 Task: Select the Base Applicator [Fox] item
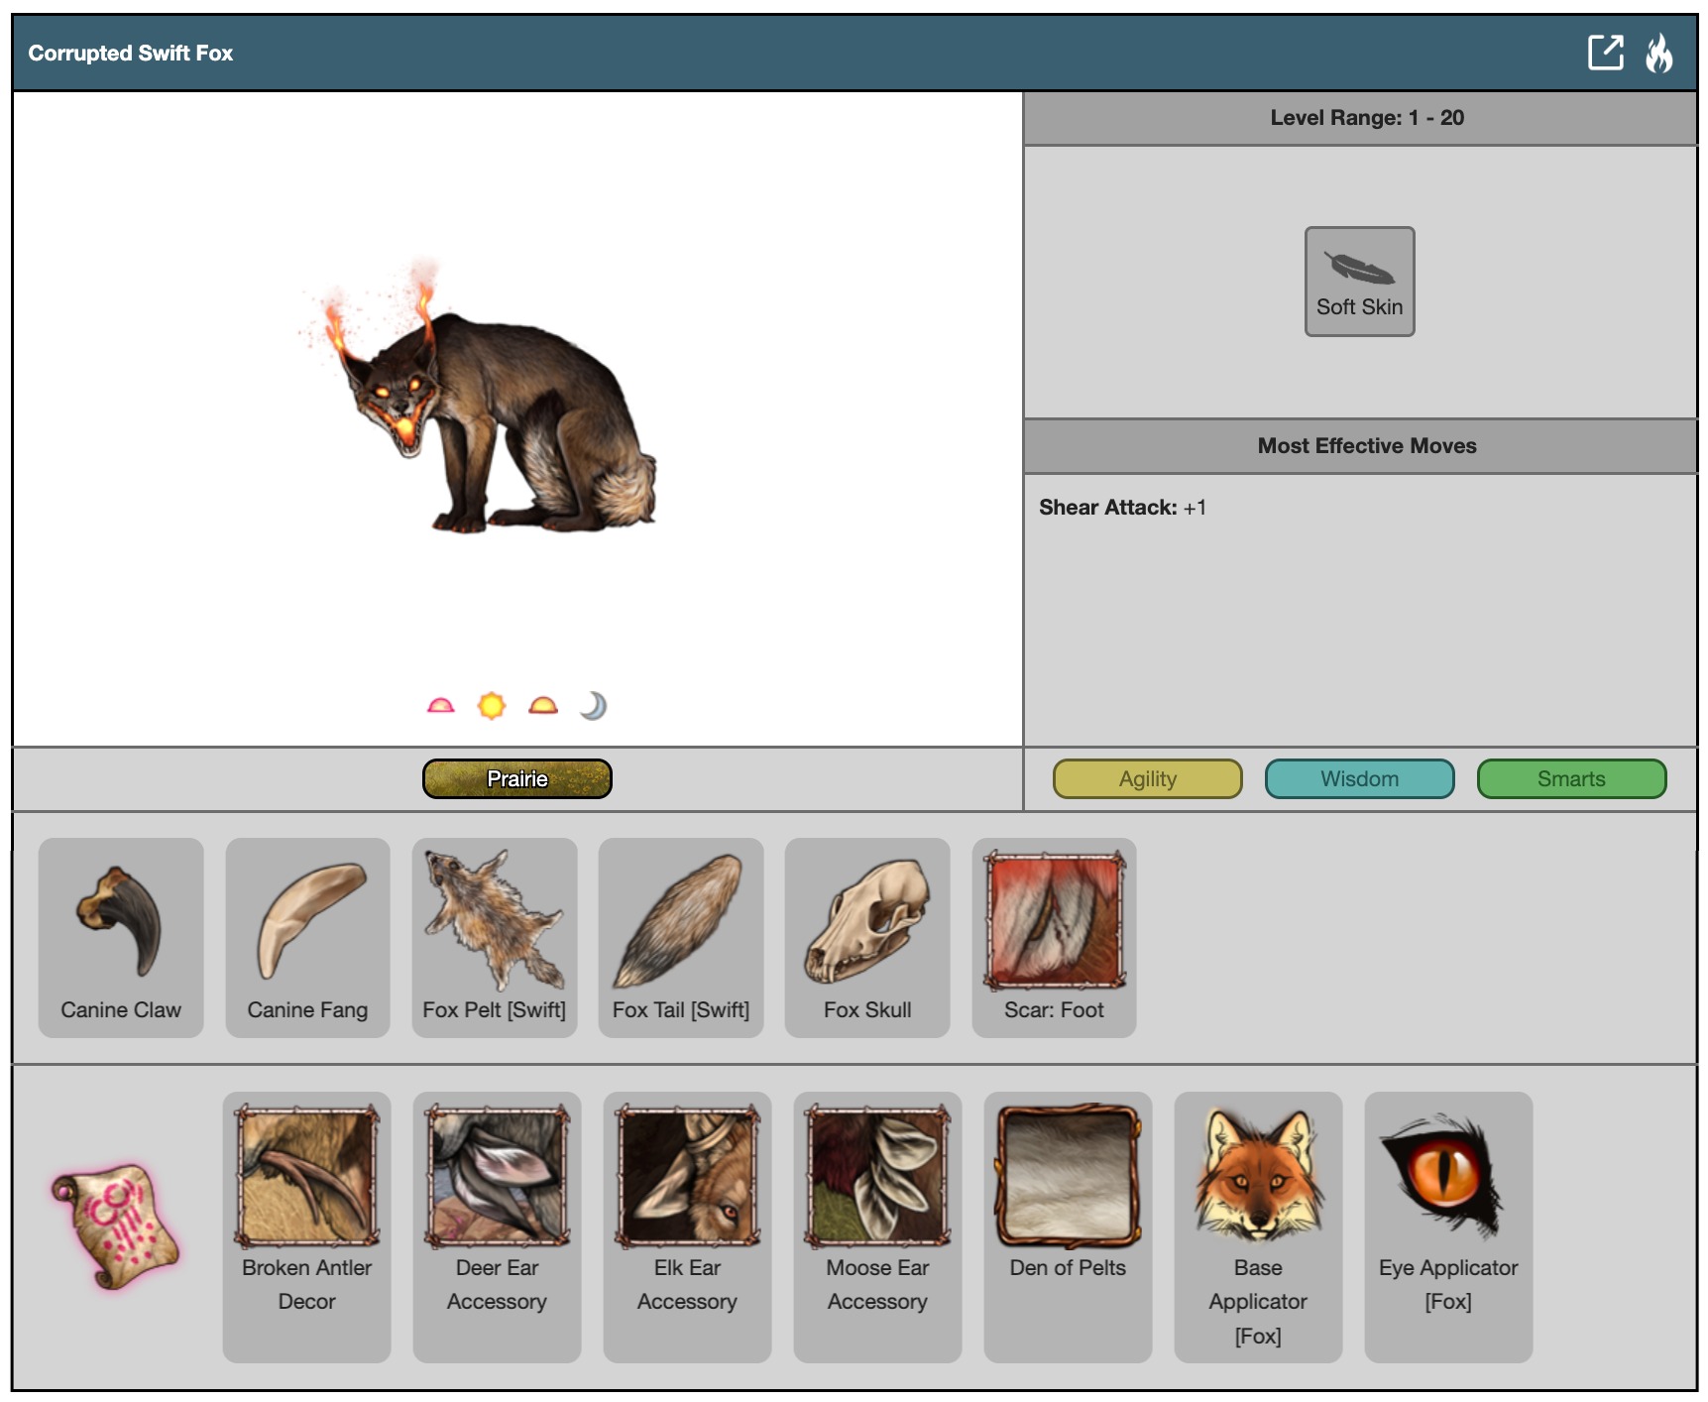pyautogui.click(x=1257, y=1226)
